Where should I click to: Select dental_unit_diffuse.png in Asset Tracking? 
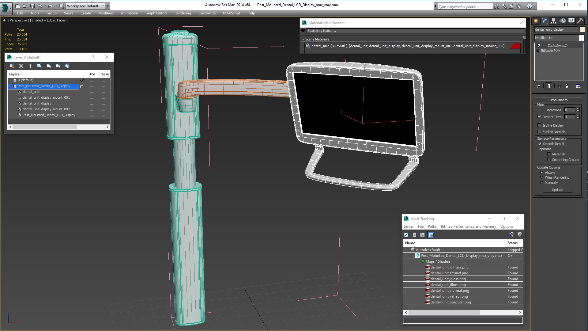click(x=449, y=267)
